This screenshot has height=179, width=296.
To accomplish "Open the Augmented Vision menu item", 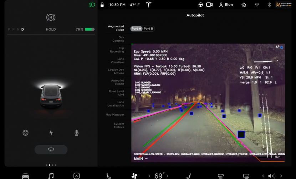I will point(116,28).
